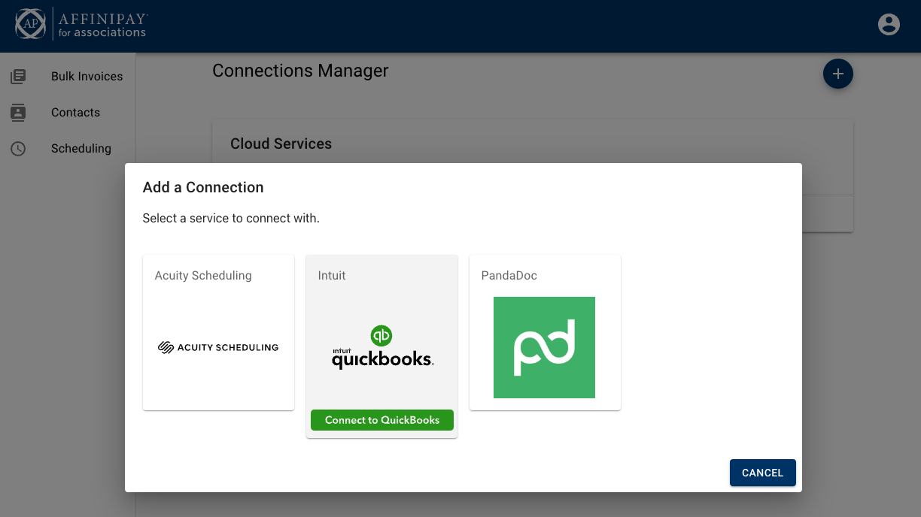Open the Bulk Invoices navigation entry
This screenshot has width=921, height=517.
(x=87, y=76)
